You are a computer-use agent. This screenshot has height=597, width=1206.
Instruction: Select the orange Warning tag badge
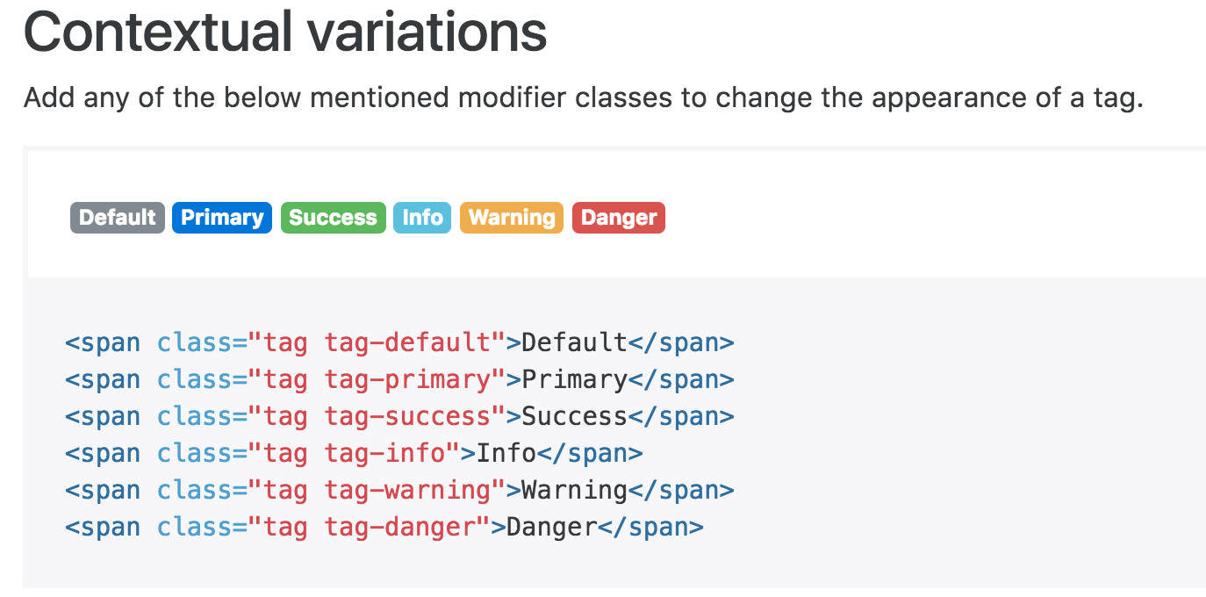pos(512,218)
